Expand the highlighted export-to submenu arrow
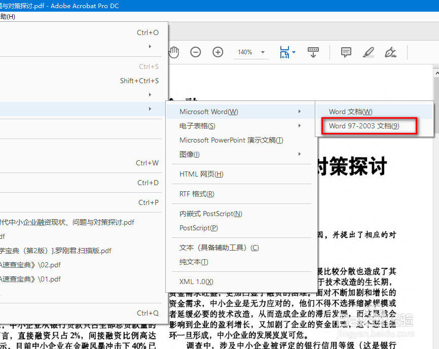The height and width of the screenshot is (349, 439). coord(150,109)
